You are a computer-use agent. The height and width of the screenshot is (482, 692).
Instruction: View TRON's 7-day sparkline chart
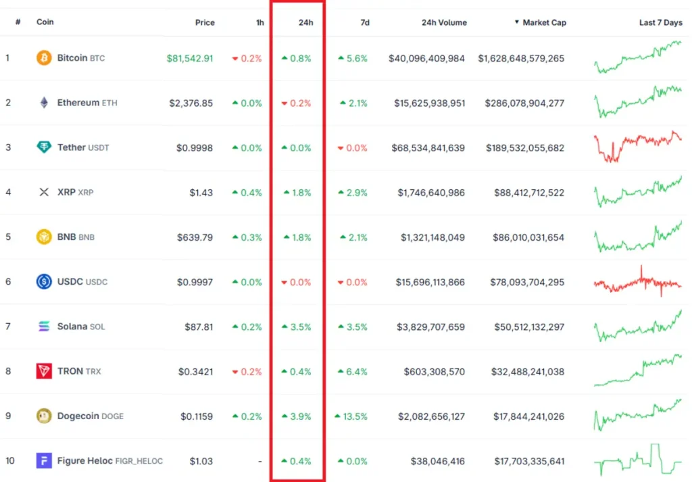[638, 370]
